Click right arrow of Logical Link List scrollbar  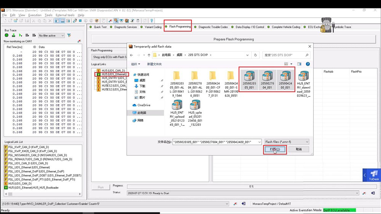pos(80,194)
